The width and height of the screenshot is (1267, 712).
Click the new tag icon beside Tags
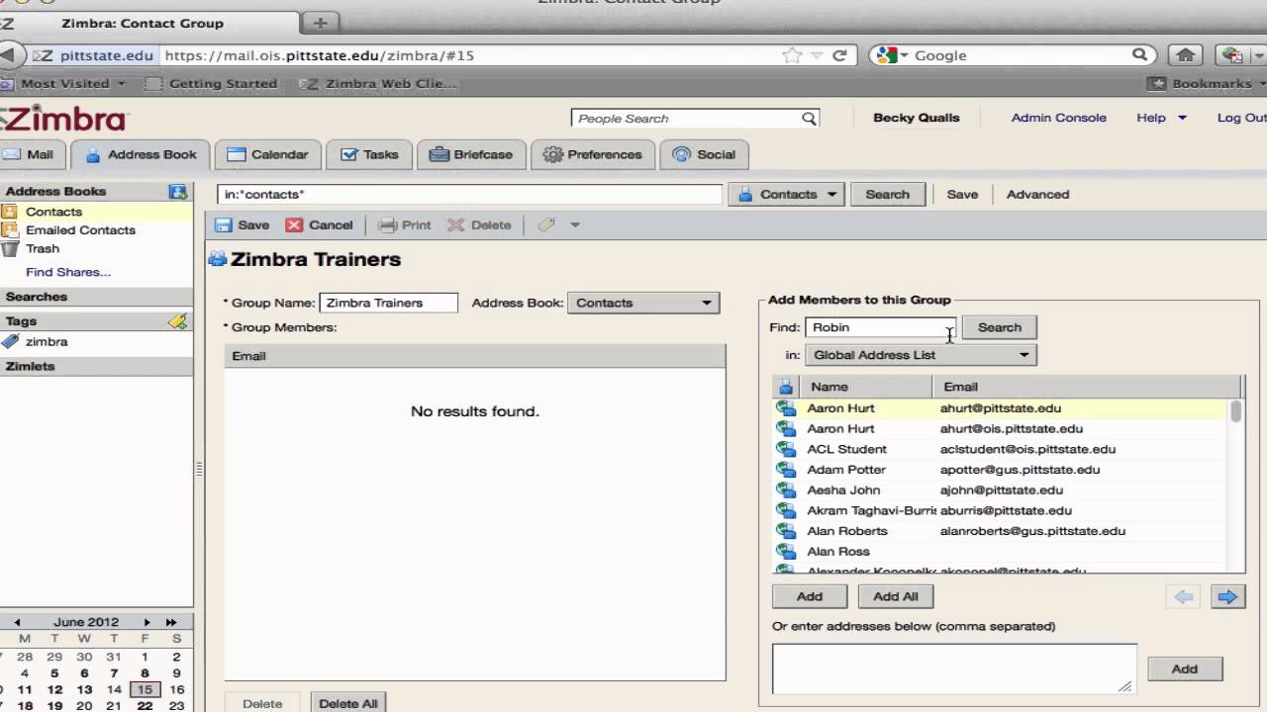[178, 321]
